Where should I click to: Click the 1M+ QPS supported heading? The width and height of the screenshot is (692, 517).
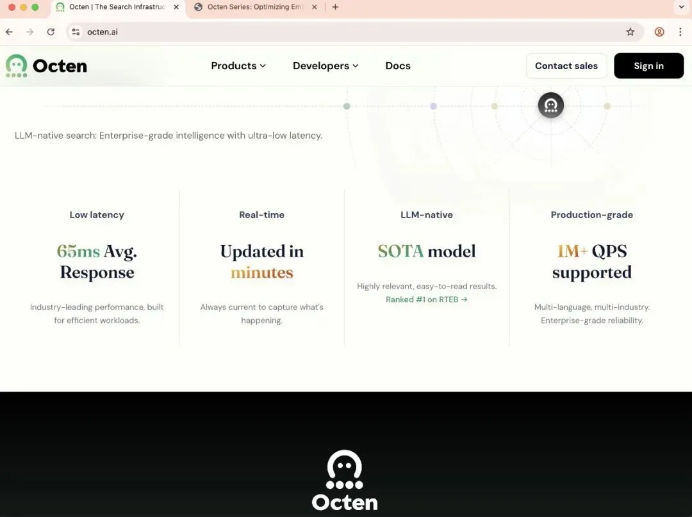[x=592, y=262]
